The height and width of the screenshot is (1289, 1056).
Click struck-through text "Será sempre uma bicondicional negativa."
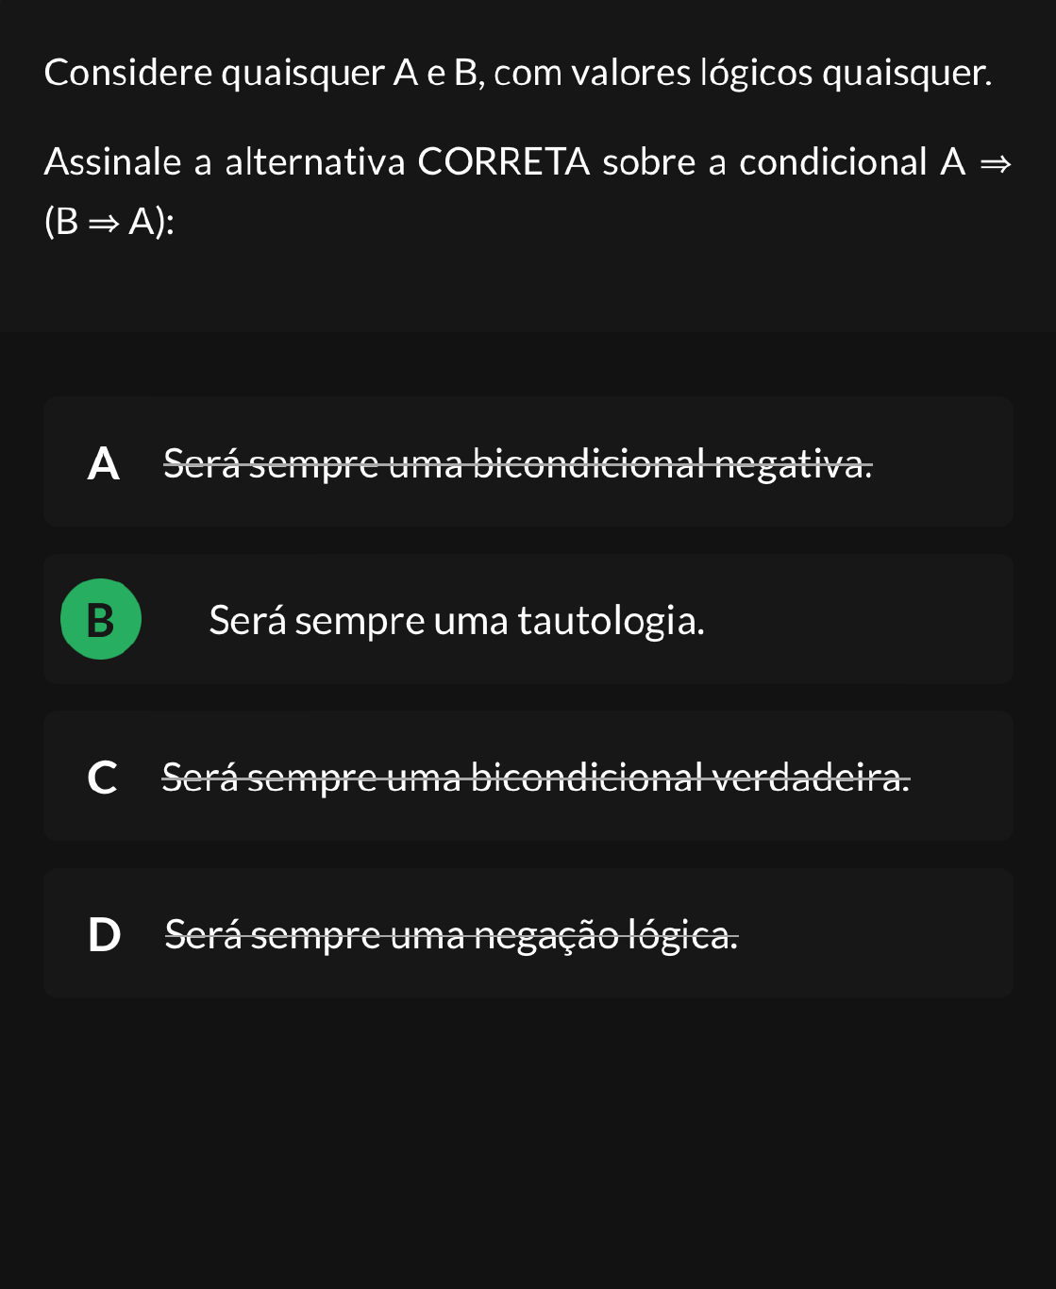(517, 463)
